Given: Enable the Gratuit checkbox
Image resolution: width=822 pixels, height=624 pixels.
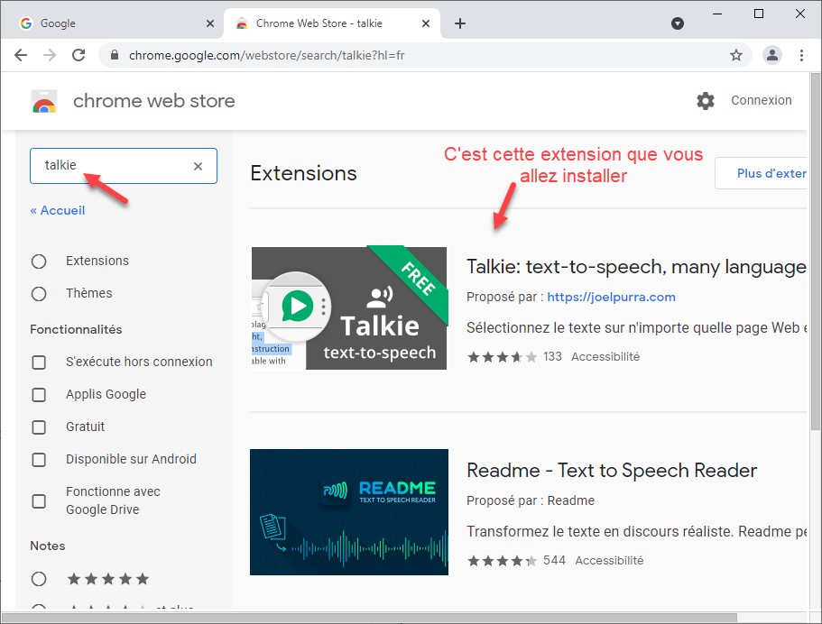Looking at the screenshot, I should coord(39,427).
